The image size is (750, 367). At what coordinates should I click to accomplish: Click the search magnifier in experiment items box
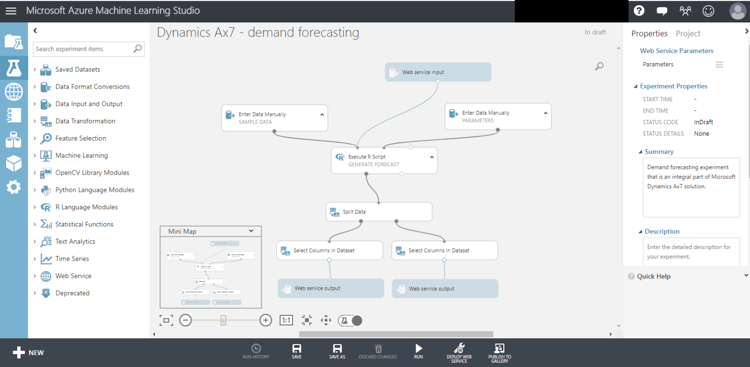pos(138,48)
